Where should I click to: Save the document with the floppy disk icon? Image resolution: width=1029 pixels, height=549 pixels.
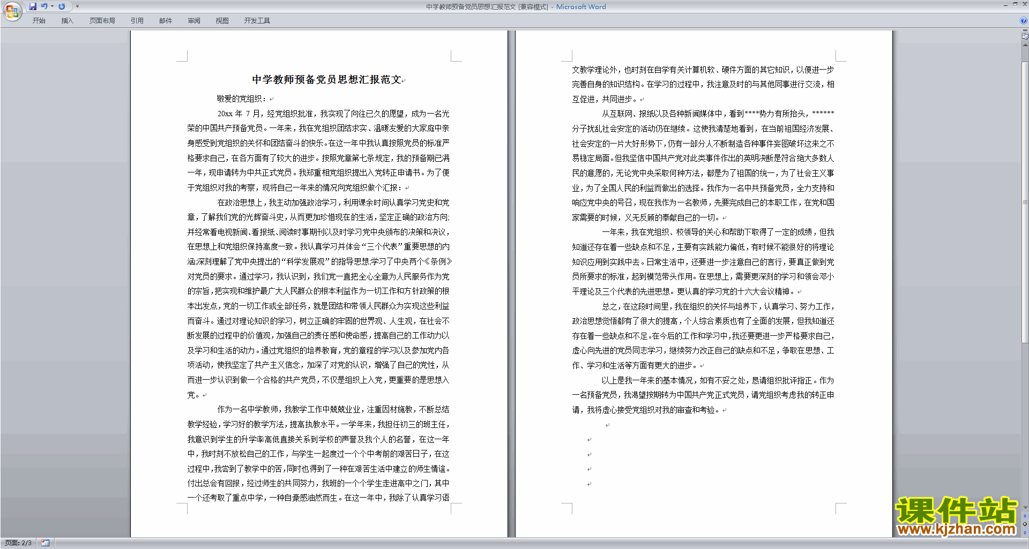tap(33, 6)
